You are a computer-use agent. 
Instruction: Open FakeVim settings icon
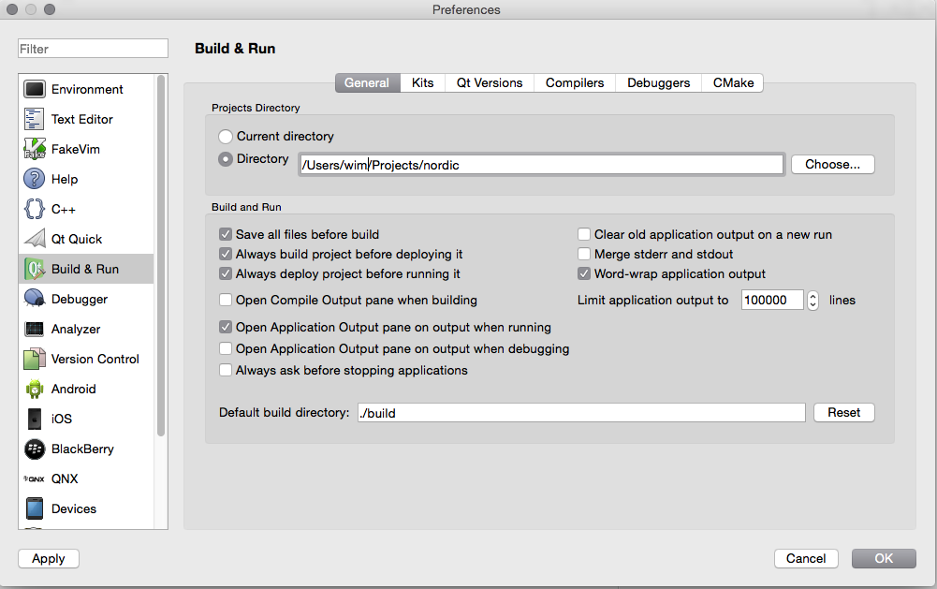pyautogui.click(x=34, y=149)
